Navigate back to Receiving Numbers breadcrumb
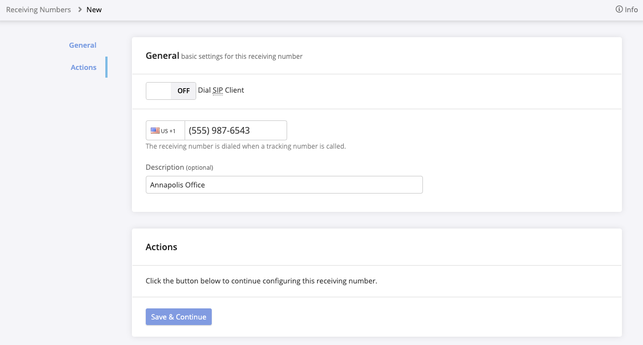643x345 pixels. click(38, 9)
